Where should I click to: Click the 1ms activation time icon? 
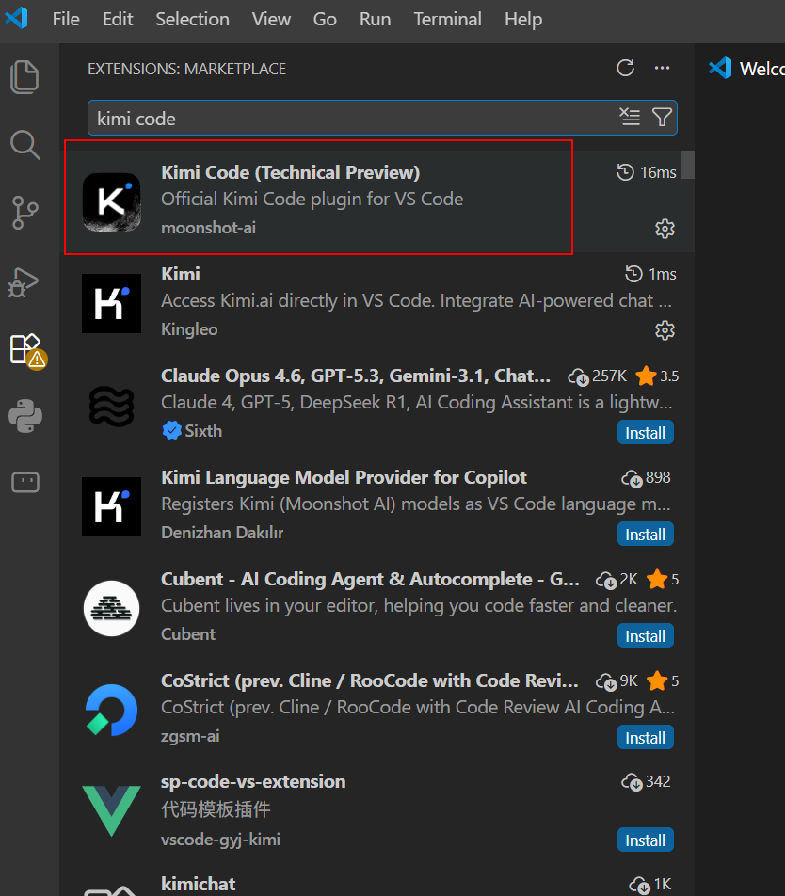pyautogui.click(x=633, y=274)
